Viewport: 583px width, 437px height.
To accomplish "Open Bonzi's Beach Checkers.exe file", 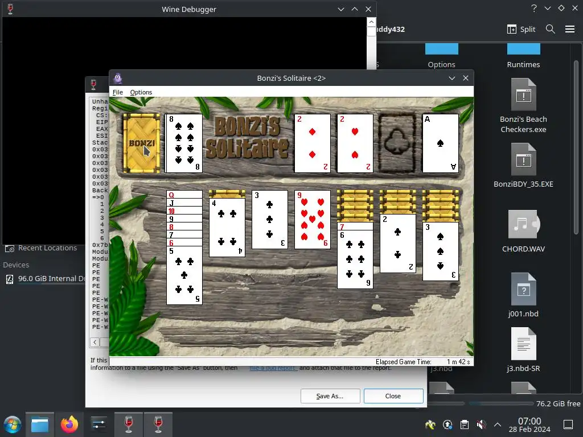I will 523,105.
